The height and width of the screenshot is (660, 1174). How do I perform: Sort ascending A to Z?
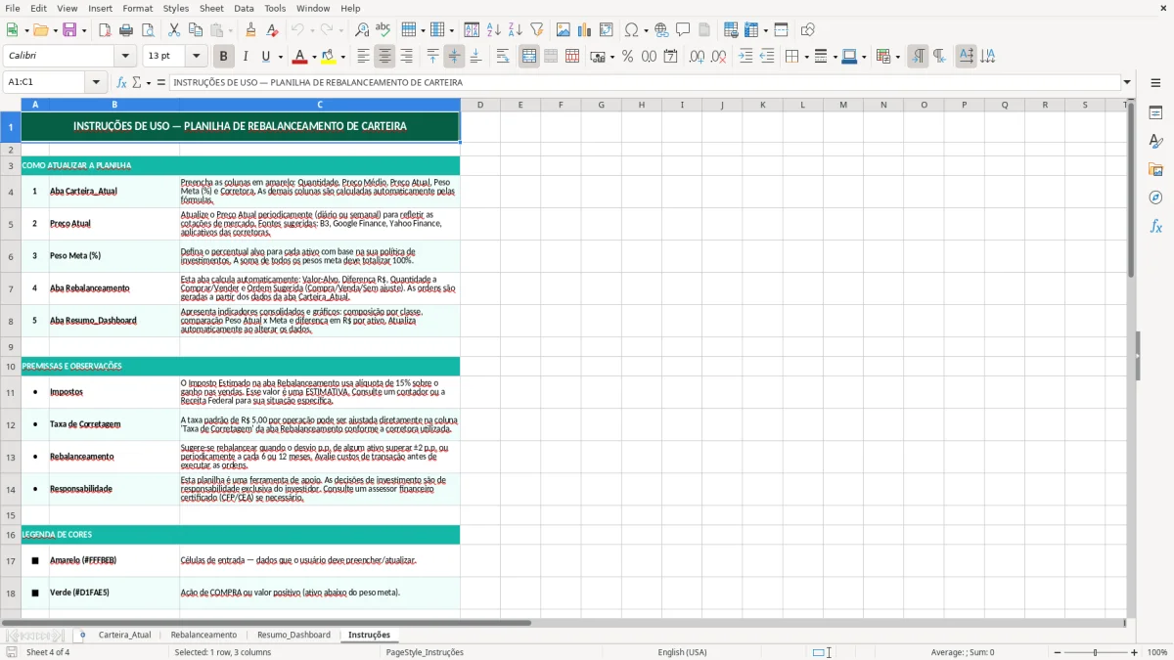point(494,30)
